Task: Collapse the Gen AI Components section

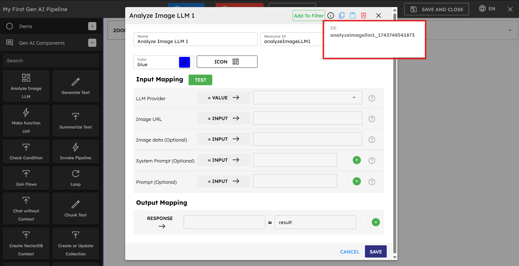Action: pyautogui.click(x=92, y=43)
